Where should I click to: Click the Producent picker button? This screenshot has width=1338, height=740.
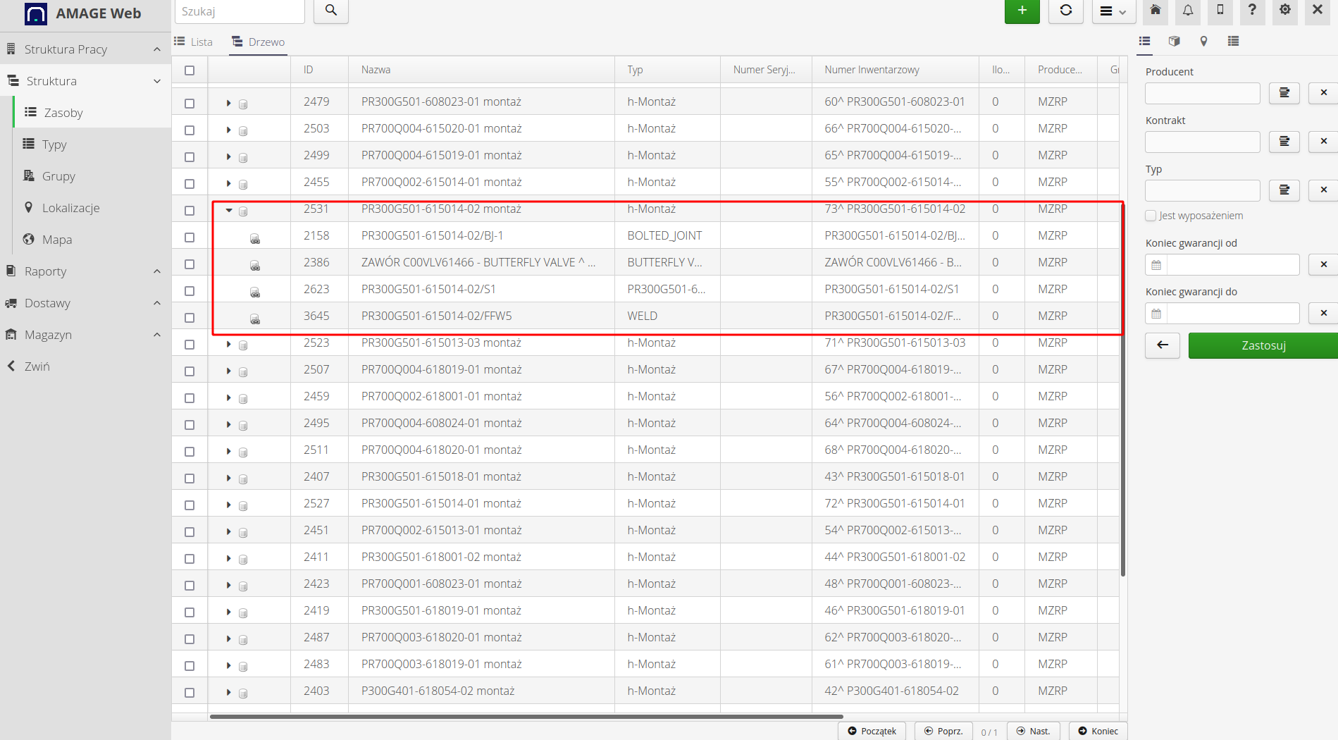coord(1284,93)
